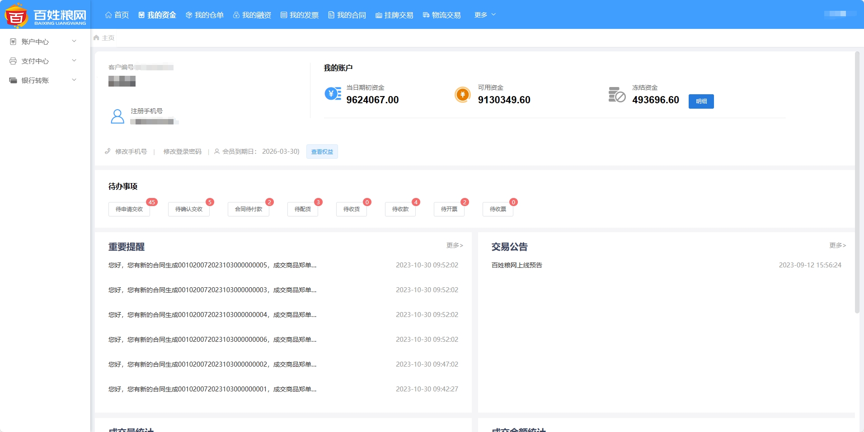Click the 百姓粮网 logo icon

16,16
